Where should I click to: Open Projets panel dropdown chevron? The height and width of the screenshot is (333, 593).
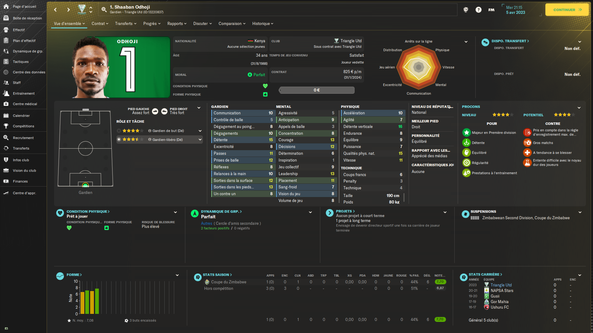pyautogui.click(x=445, y=212)
